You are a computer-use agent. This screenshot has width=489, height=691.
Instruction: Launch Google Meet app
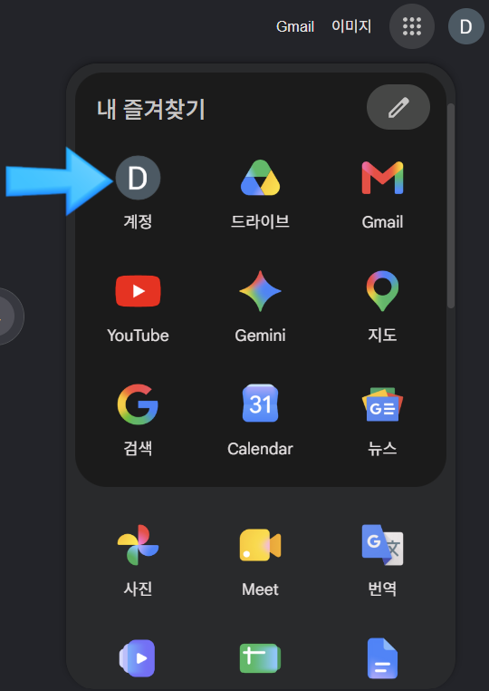point(260,545)
